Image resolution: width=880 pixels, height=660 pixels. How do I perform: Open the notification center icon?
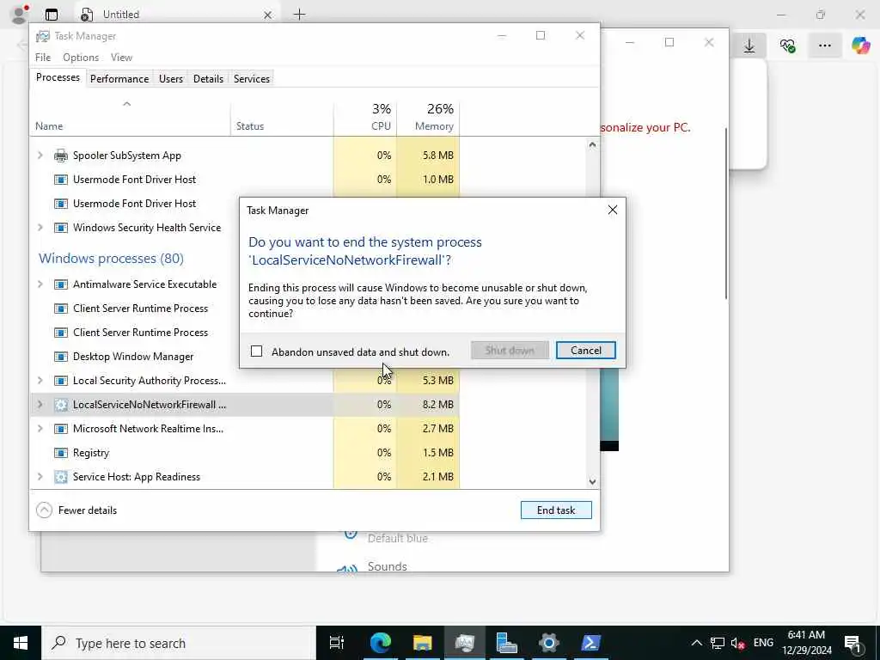coord(852,643)
